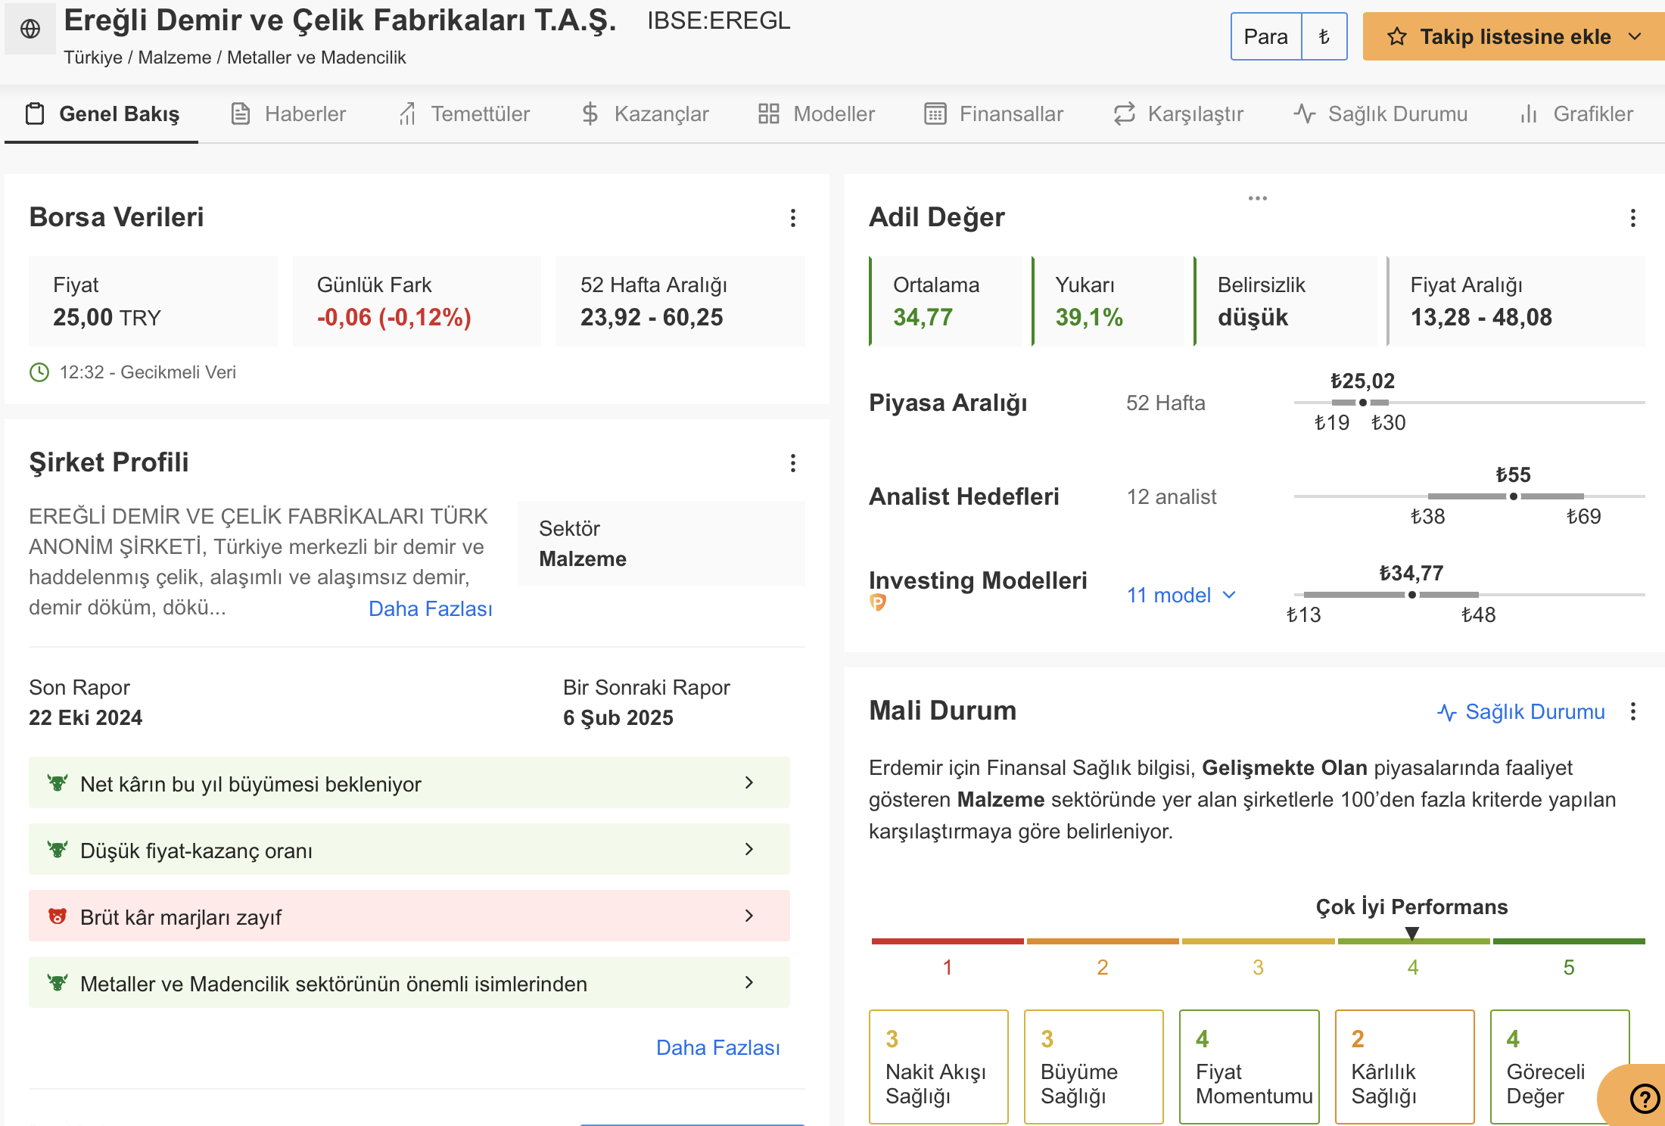Click the Belirsizlik düşük value

pyautogui.click(x=1253, y=317)
